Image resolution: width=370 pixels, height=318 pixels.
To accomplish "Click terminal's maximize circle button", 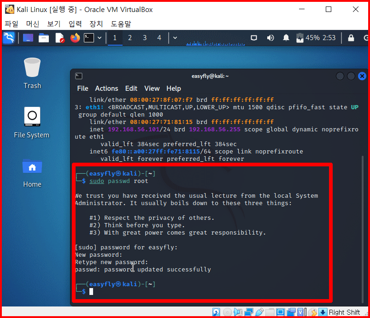I will click(x=351, y=76).
